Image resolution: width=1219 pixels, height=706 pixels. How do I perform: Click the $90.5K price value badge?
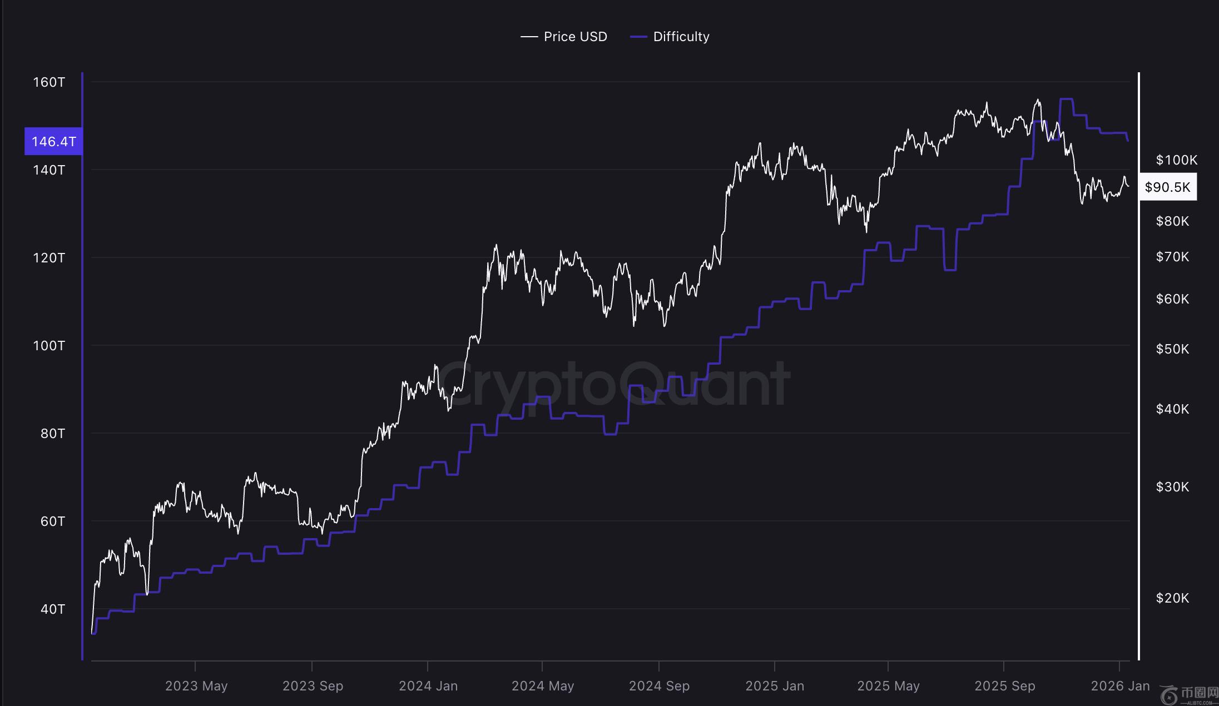1168,187
